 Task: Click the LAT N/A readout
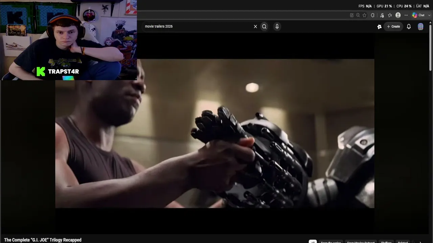tap(423, 6)
